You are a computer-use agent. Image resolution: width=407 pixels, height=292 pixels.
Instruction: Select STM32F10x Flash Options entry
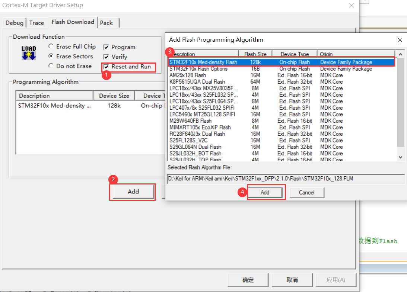click(x=281, y=69)
